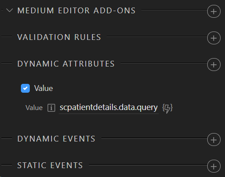Open the info icon beside Value
225x177 pixels.
(51, 108)
